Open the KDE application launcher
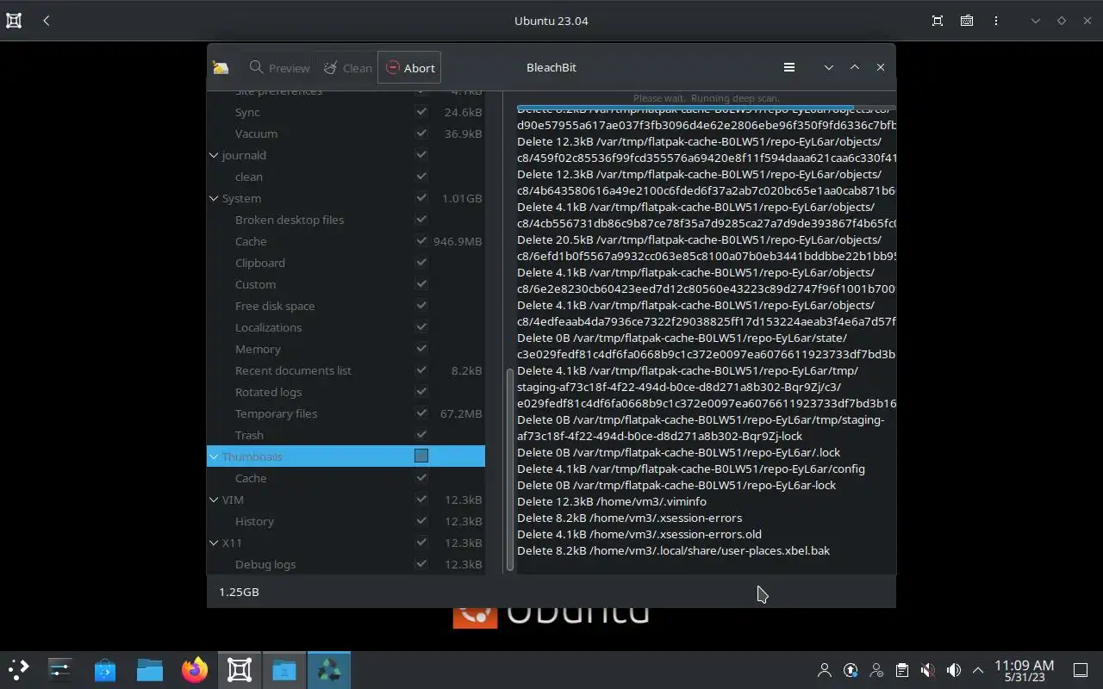The image size is (1103, 689). click(19, 670)
